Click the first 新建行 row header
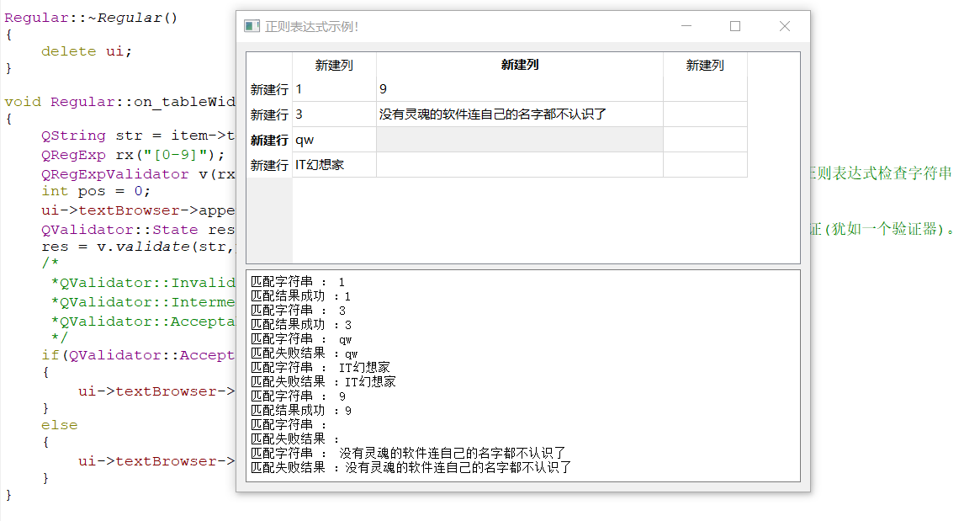The image size is (980, 521). point(268,88)
